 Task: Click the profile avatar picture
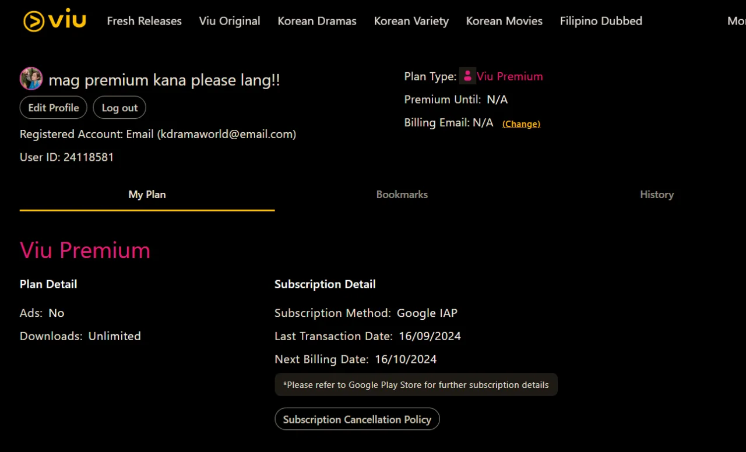coord(31,79)
